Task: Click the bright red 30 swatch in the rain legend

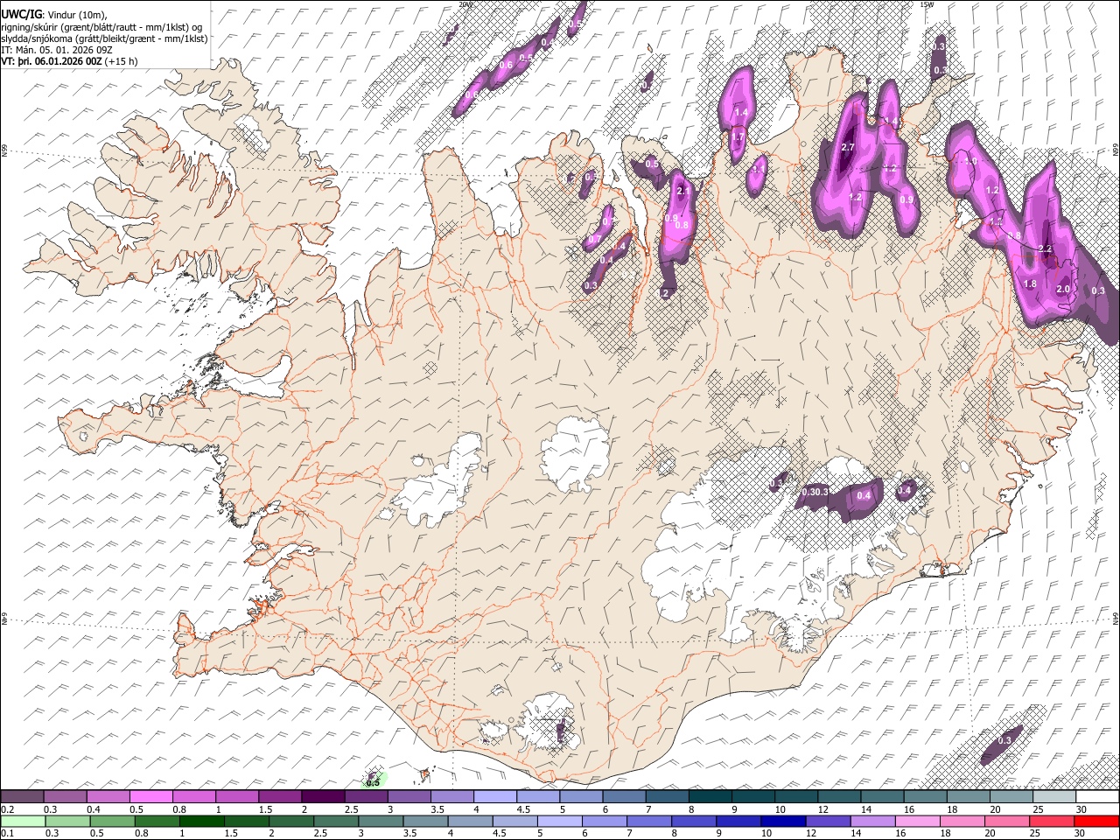Action: pyautogui.click(x=1097, y=821)
